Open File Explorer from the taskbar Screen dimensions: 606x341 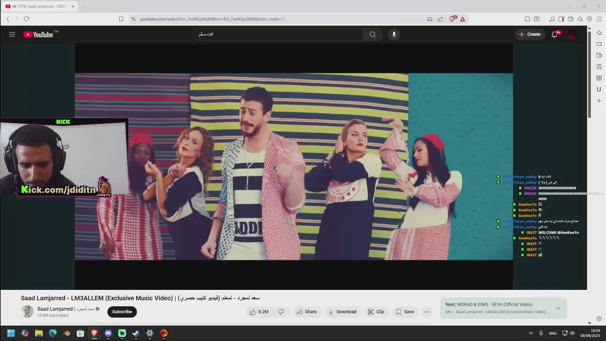pos(39,333)
